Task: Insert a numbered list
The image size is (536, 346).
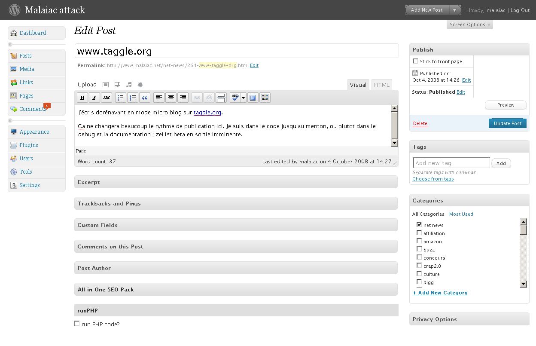Action: pos(133,98)
